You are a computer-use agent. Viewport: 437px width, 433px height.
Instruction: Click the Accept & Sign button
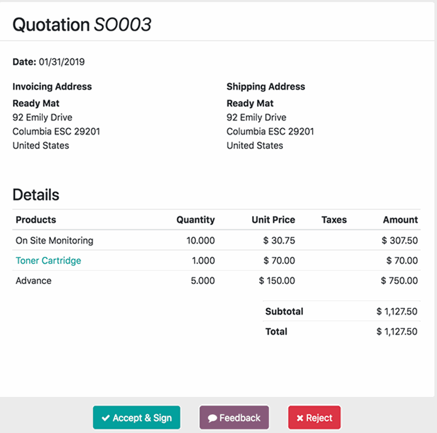(137, 418)
